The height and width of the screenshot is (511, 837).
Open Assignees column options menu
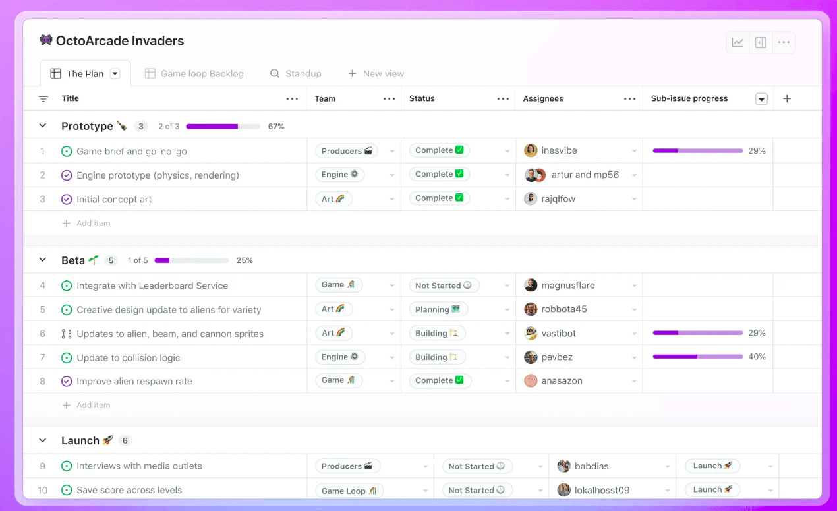[x=630, y=99]
